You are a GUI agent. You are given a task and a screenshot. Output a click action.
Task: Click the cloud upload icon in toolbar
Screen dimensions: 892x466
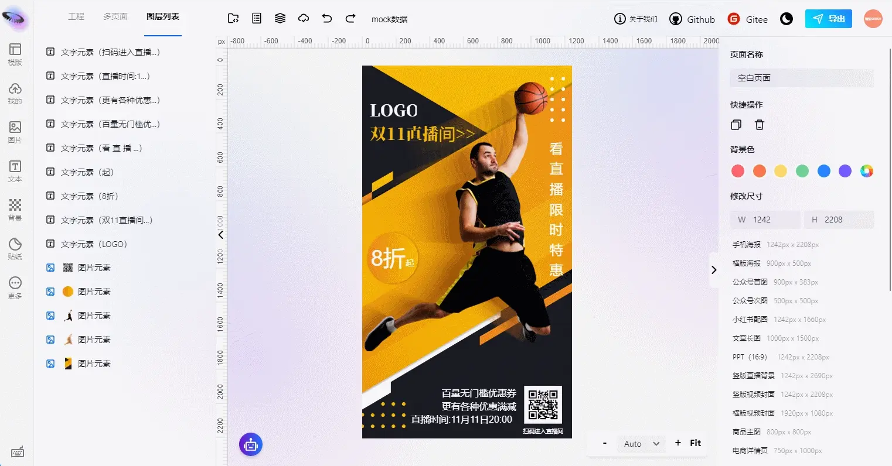point(304,19)
